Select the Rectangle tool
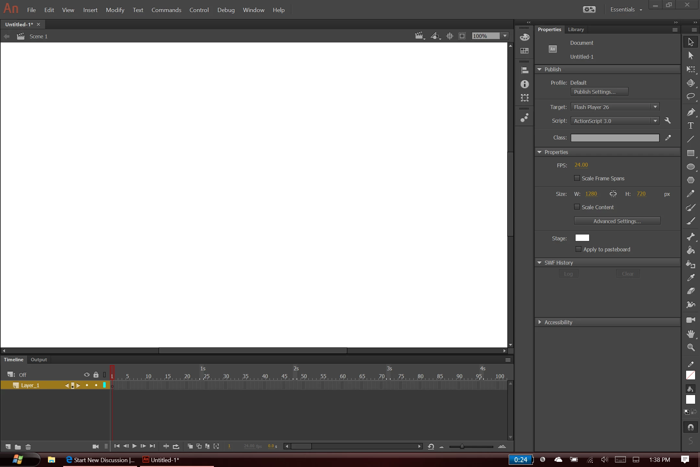 coord(691,153)
